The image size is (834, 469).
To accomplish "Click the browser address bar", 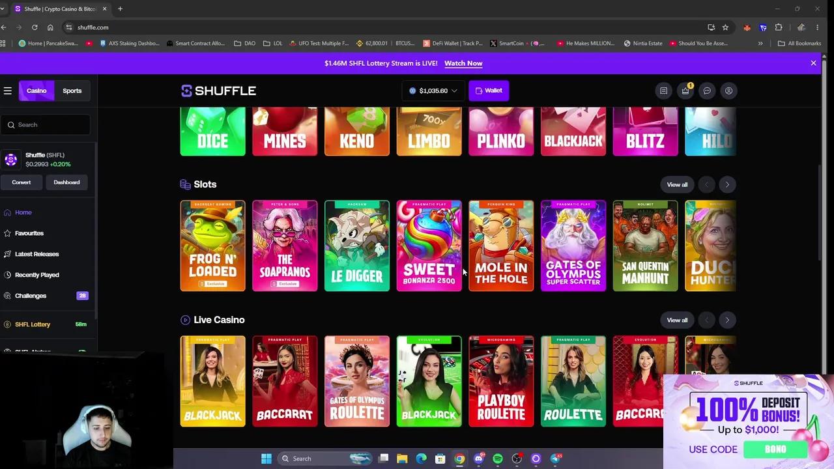I will pos(384,27).
